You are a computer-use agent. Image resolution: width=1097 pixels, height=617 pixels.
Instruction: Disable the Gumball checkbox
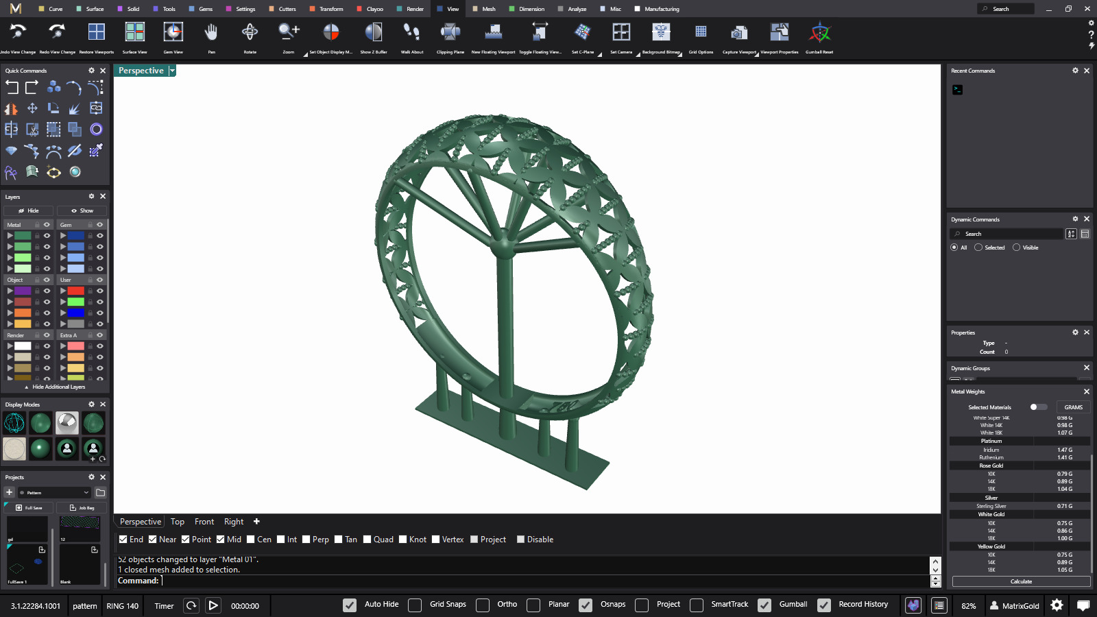tap(764, 605)
